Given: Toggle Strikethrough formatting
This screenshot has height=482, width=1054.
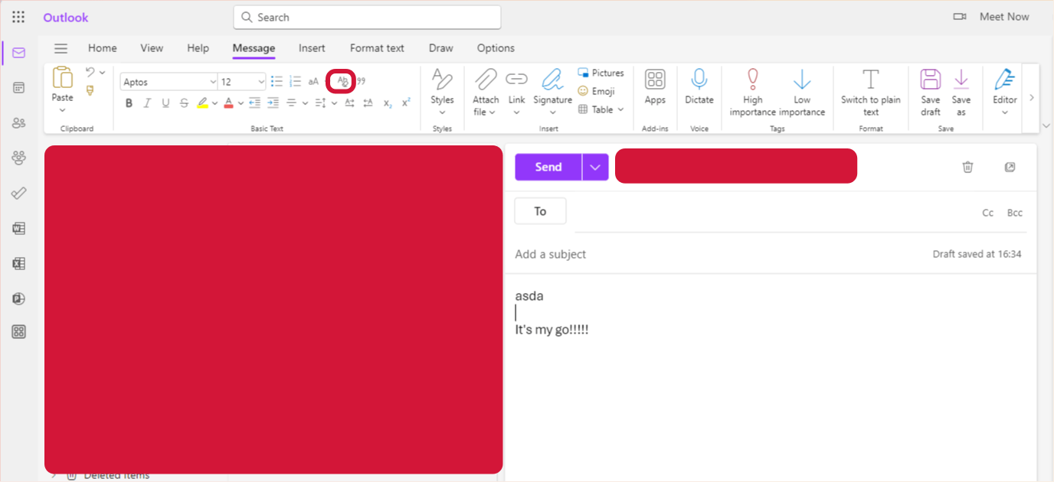Looking at the screenshot, I should pos(184,103).
